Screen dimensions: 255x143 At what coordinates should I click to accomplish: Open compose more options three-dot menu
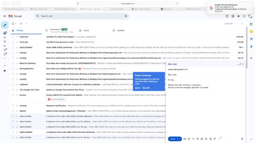coord(219,139)
